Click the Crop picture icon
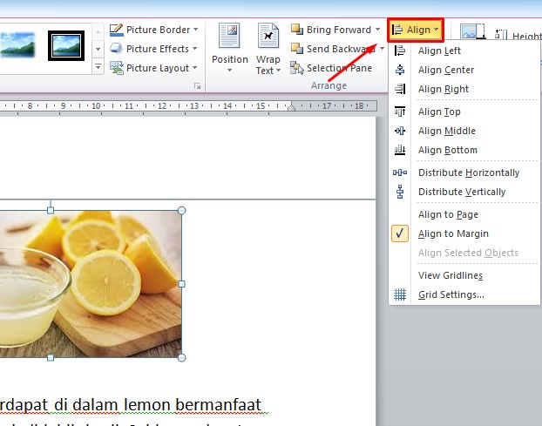This screenshot has width=542, height=426. [x=473, y=31]
